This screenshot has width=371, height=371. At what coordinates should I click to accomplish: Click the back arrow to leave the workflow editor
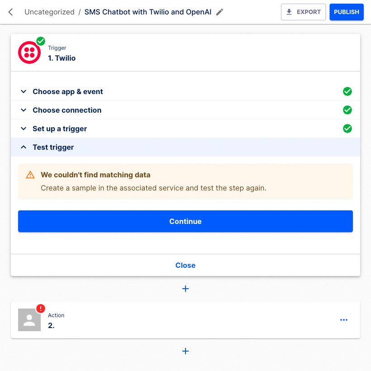coord(10,12)
